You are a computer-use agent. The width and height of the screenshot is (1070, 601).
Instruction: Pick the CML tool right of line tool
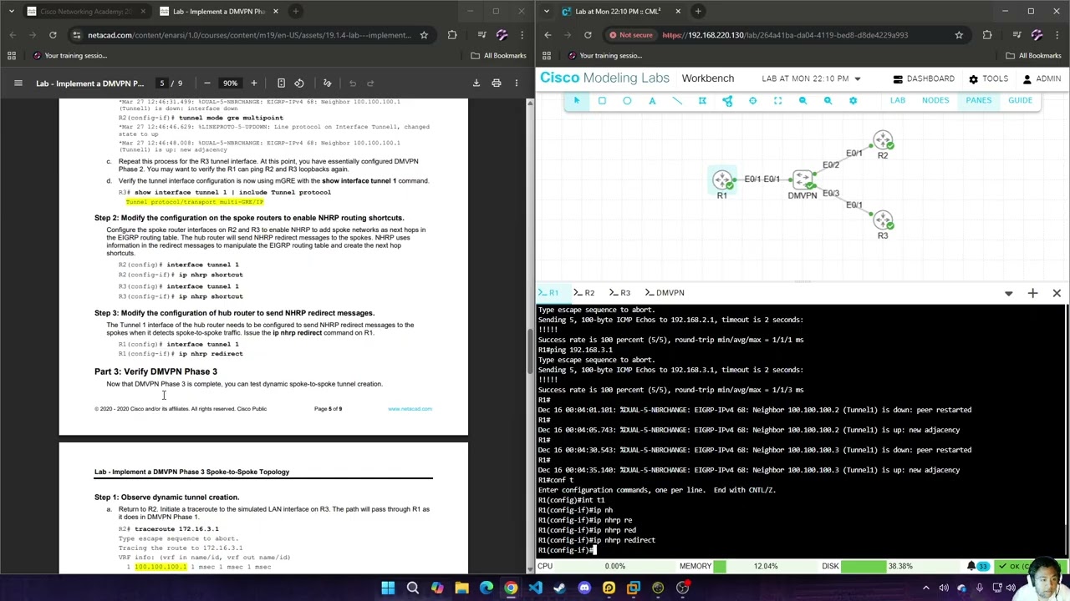702,100
